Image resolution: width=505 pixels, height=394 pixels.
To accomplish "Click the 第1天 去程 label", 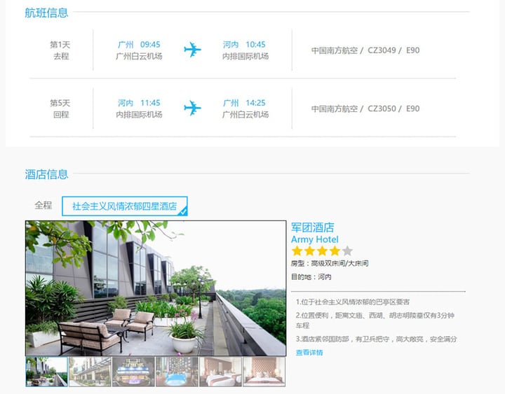I will (x=60, y=50).
